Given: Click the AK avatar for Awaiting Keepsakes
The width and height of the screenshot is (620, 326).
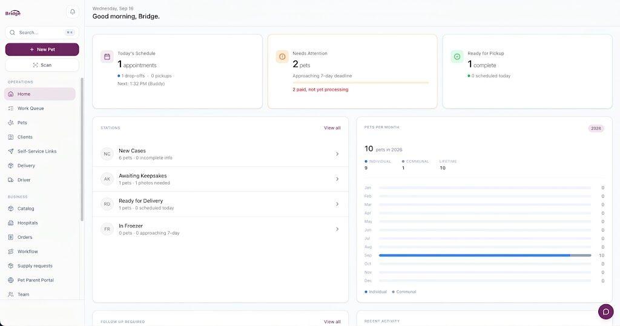Looking at the screenshot, I should (107, 179).
